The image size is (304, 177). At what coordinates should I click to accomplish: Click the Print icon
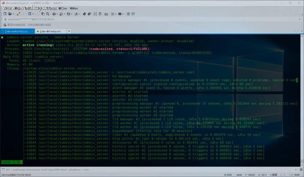54,14
